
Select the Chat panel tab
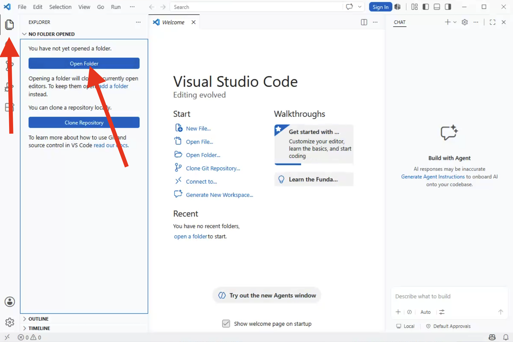pyautogui.click(x=399, y=22)
